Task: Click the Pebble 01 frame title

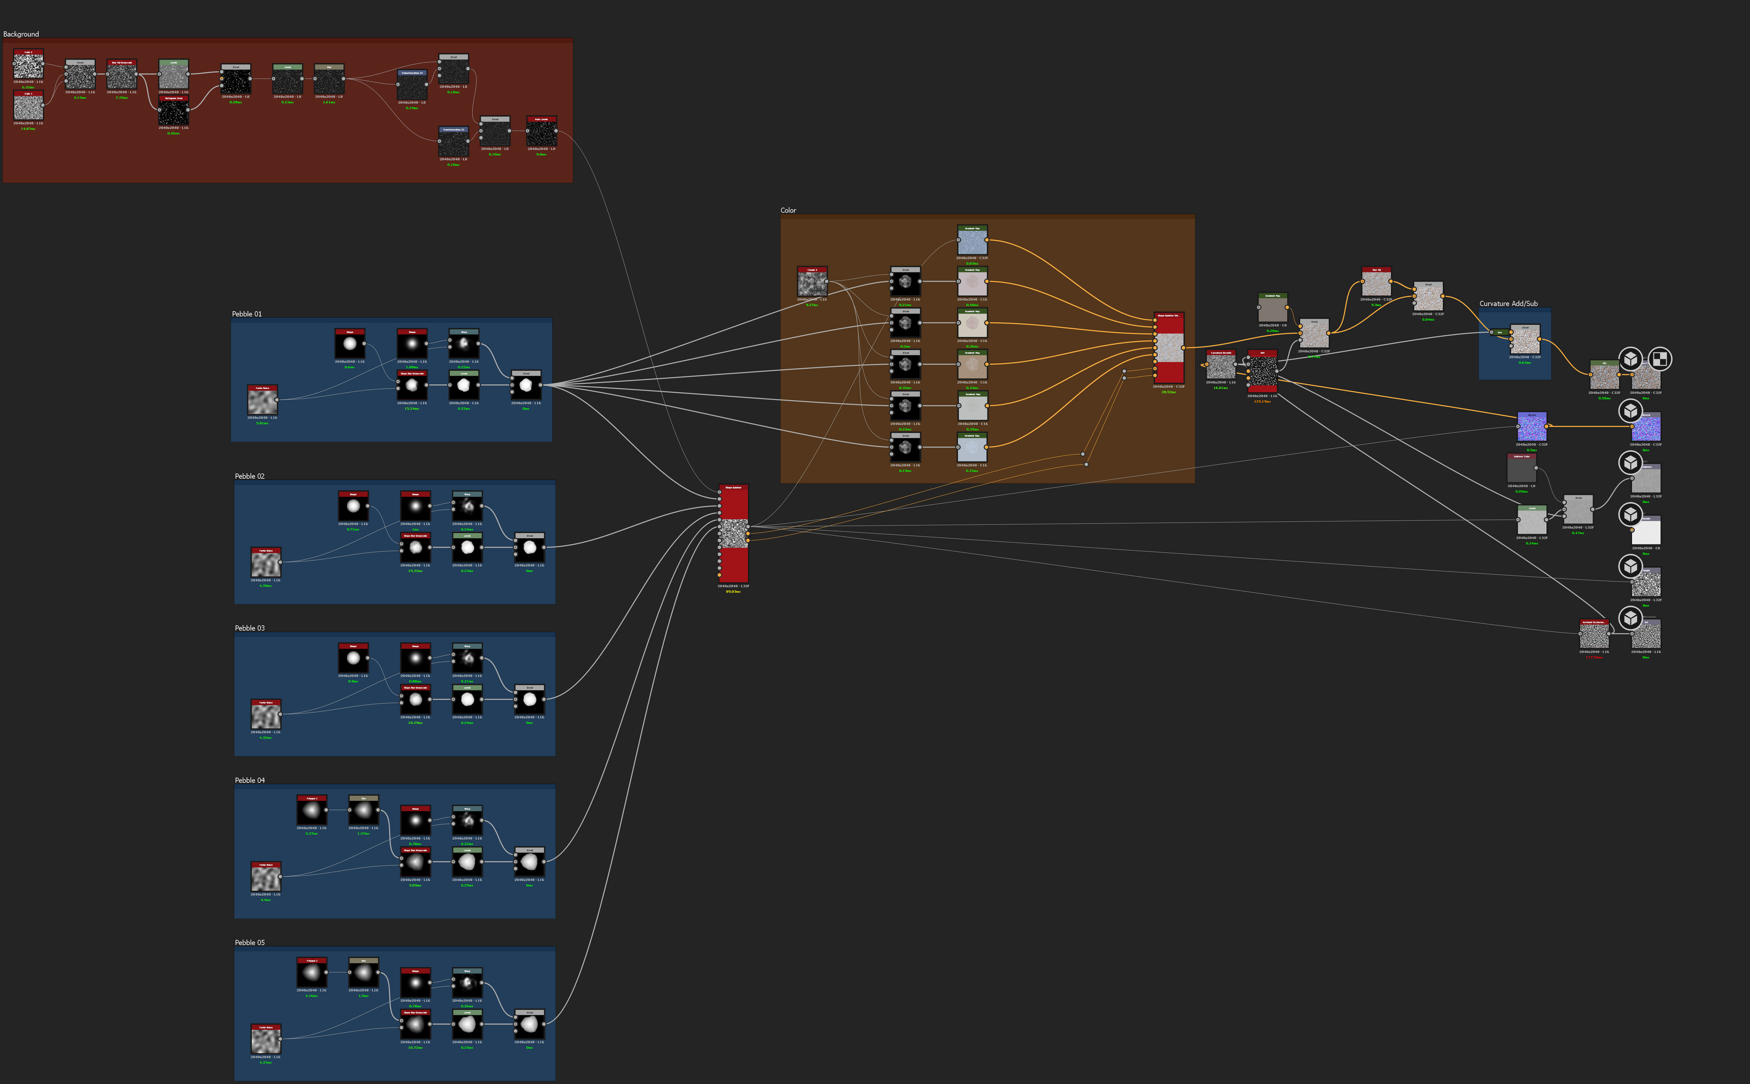Action: (x=247, y=314)
